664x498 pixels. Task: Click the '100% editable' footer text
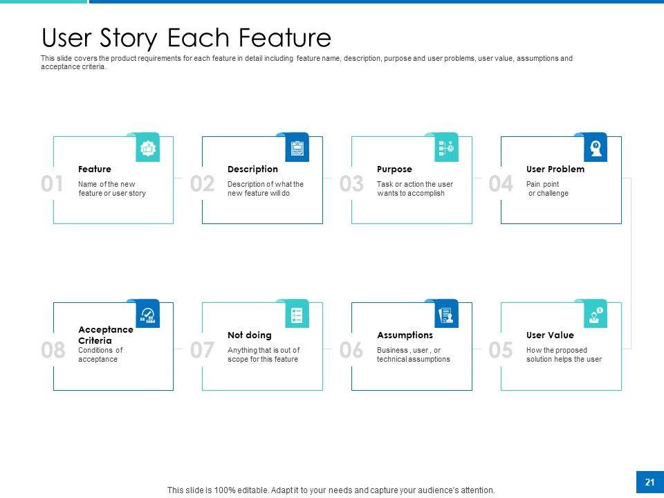(x=331, y=490)
